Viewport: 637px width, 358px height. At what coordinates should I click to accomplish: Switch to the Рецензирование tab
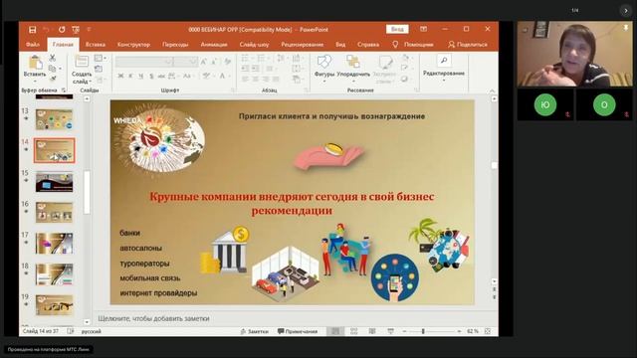pos(303,44)
